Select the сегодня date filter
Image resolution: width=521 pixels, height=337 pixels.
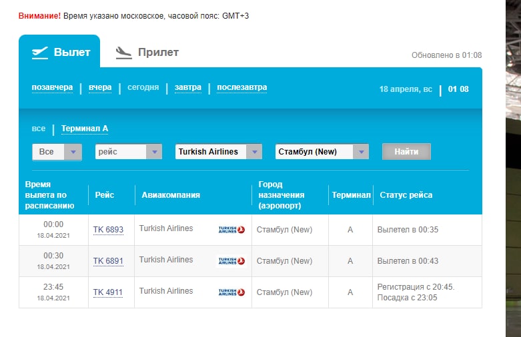point(143,87)
